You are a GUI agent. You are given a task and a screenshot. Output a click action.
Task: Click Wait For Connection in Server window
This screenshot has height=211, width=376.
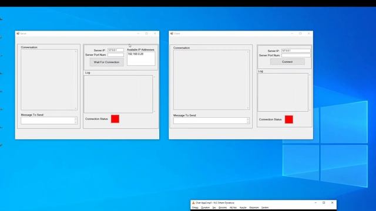pyautogui.click(x=106, y=62)
